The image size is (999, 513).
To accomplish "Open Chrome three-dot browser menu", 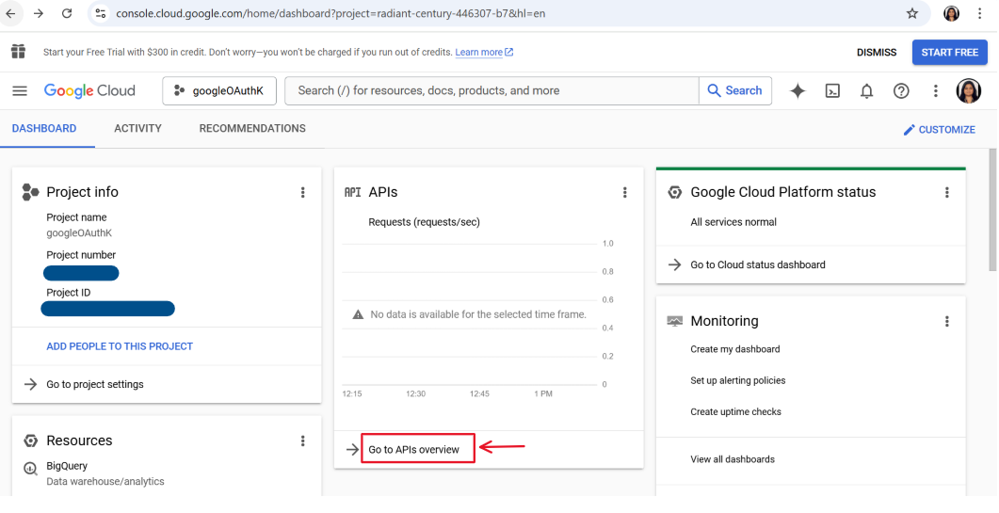I will (980, 13).
